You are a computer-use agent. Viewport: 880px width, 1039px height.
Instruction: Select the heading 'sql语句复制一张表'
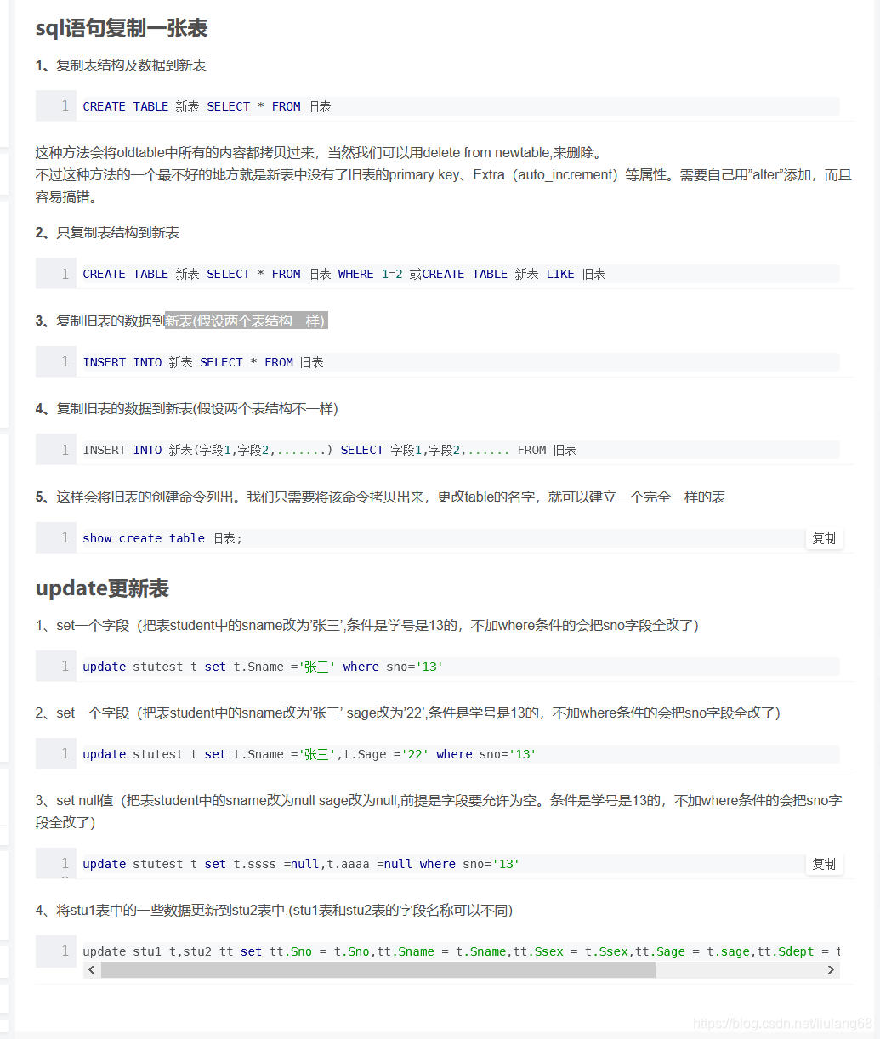tap(122, 28)
